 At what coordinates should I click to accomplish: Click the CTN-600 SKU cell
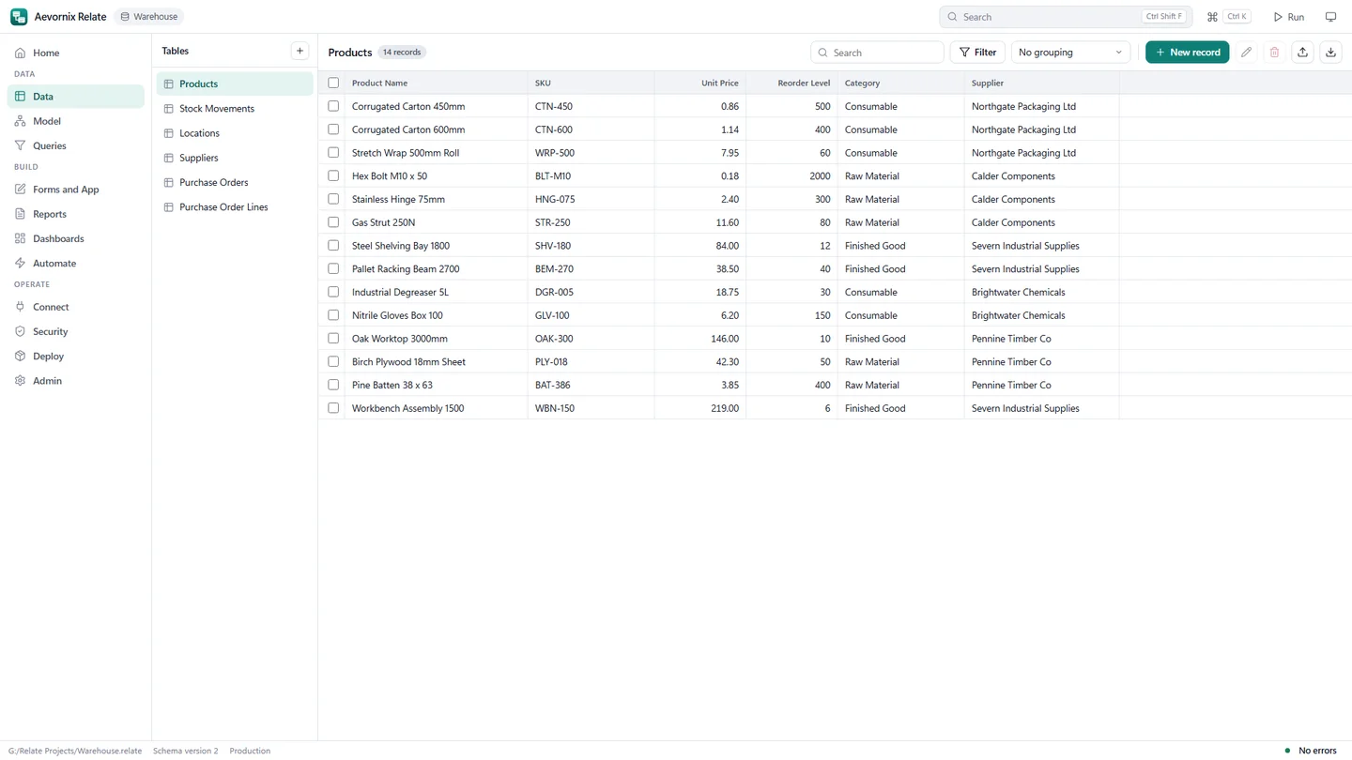[591, 129]
